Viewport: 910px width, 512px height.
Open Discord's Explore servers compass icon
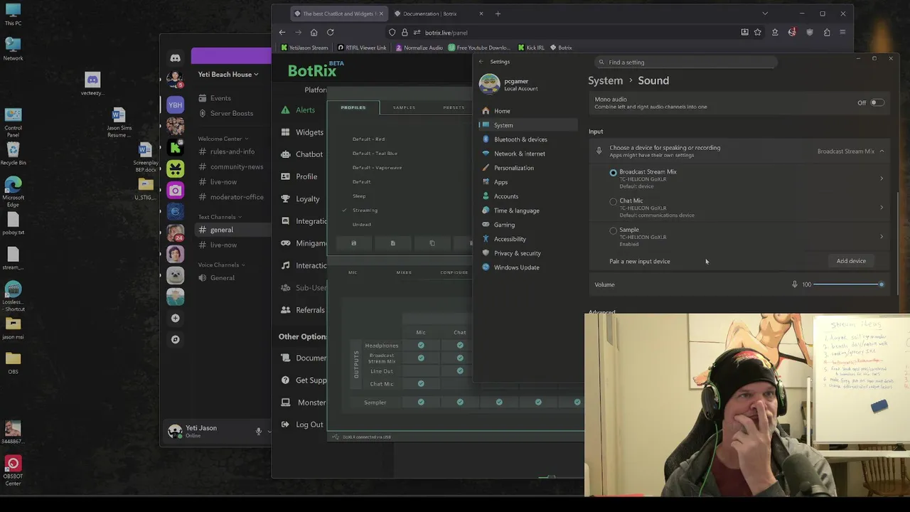[175, 339]
